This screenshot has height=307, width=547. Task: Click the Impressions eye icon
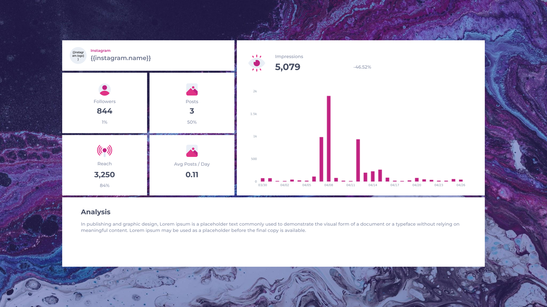pyautogui.click(x=257, y=63)
